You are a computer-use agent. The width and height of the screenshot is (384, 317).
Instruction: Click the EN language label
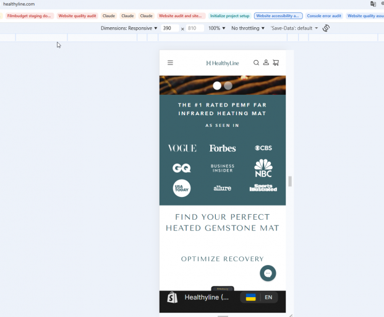coord(268,297)
